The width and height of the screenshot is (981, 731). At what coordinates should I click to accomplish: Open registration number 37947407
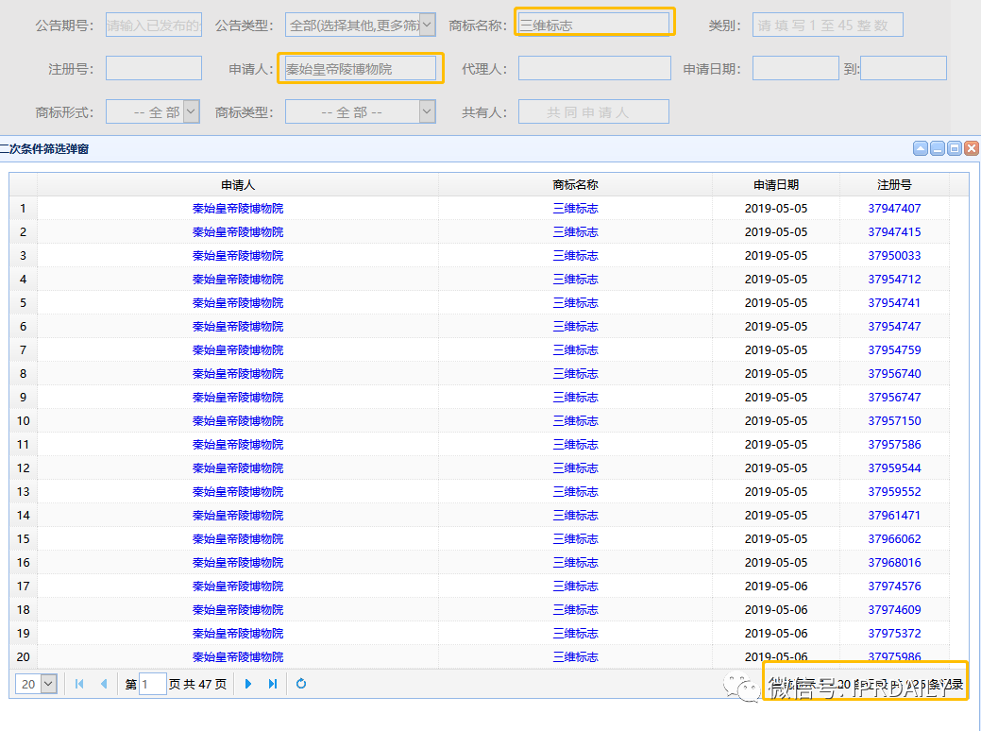pyautogui.click(x=894, y=209)
